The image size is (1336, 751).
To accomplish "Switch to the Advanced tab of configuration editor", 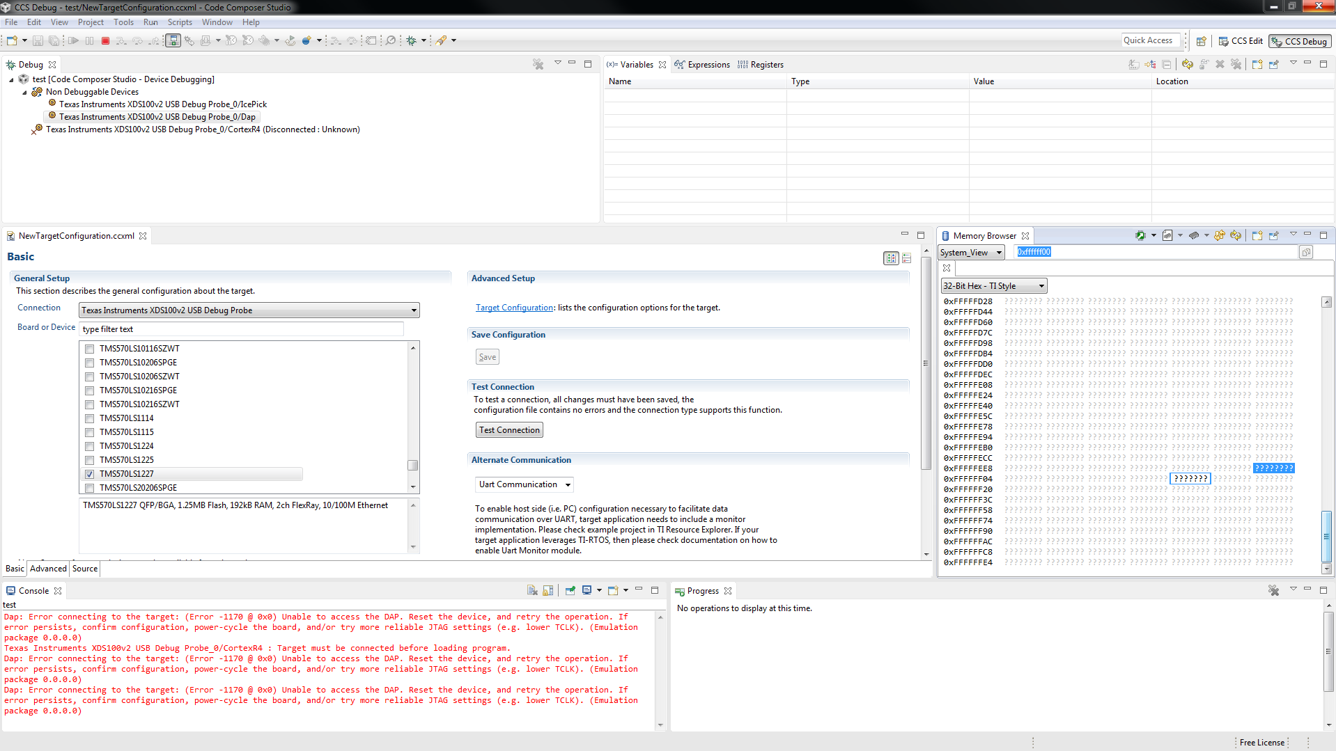I will click(x=48, y=569).
